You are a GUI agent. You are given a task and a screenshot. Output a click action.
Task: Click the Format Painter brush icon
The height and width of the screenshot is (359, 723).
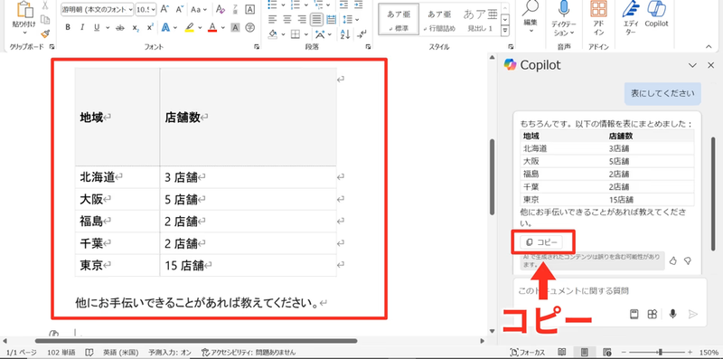click(x=45, y=33)
